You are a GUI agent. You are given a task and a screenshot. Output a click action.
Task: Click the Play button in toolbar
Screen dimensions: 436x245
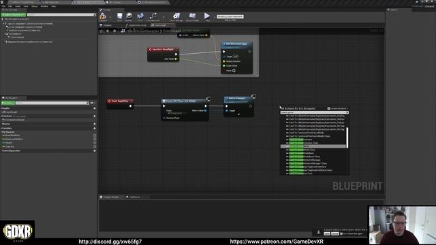pos(207,16)
